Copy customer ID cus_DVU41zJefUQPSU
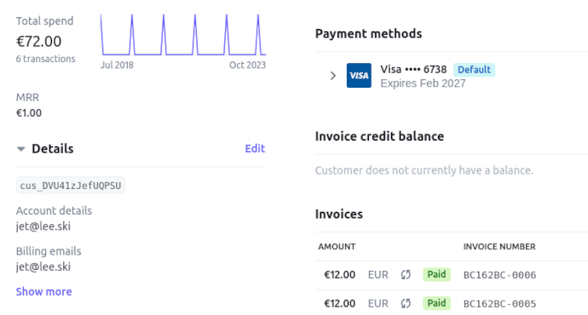Screen dimensions: 588x315 click(x=71, y=186)
